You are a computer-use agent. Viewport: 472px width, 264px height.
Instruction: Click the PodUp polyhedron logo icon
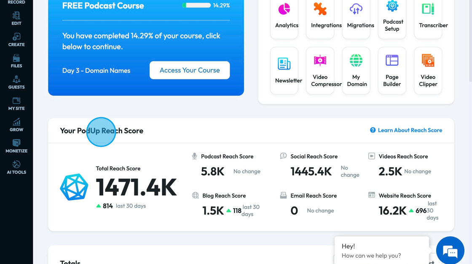click(x=74, y=187)
